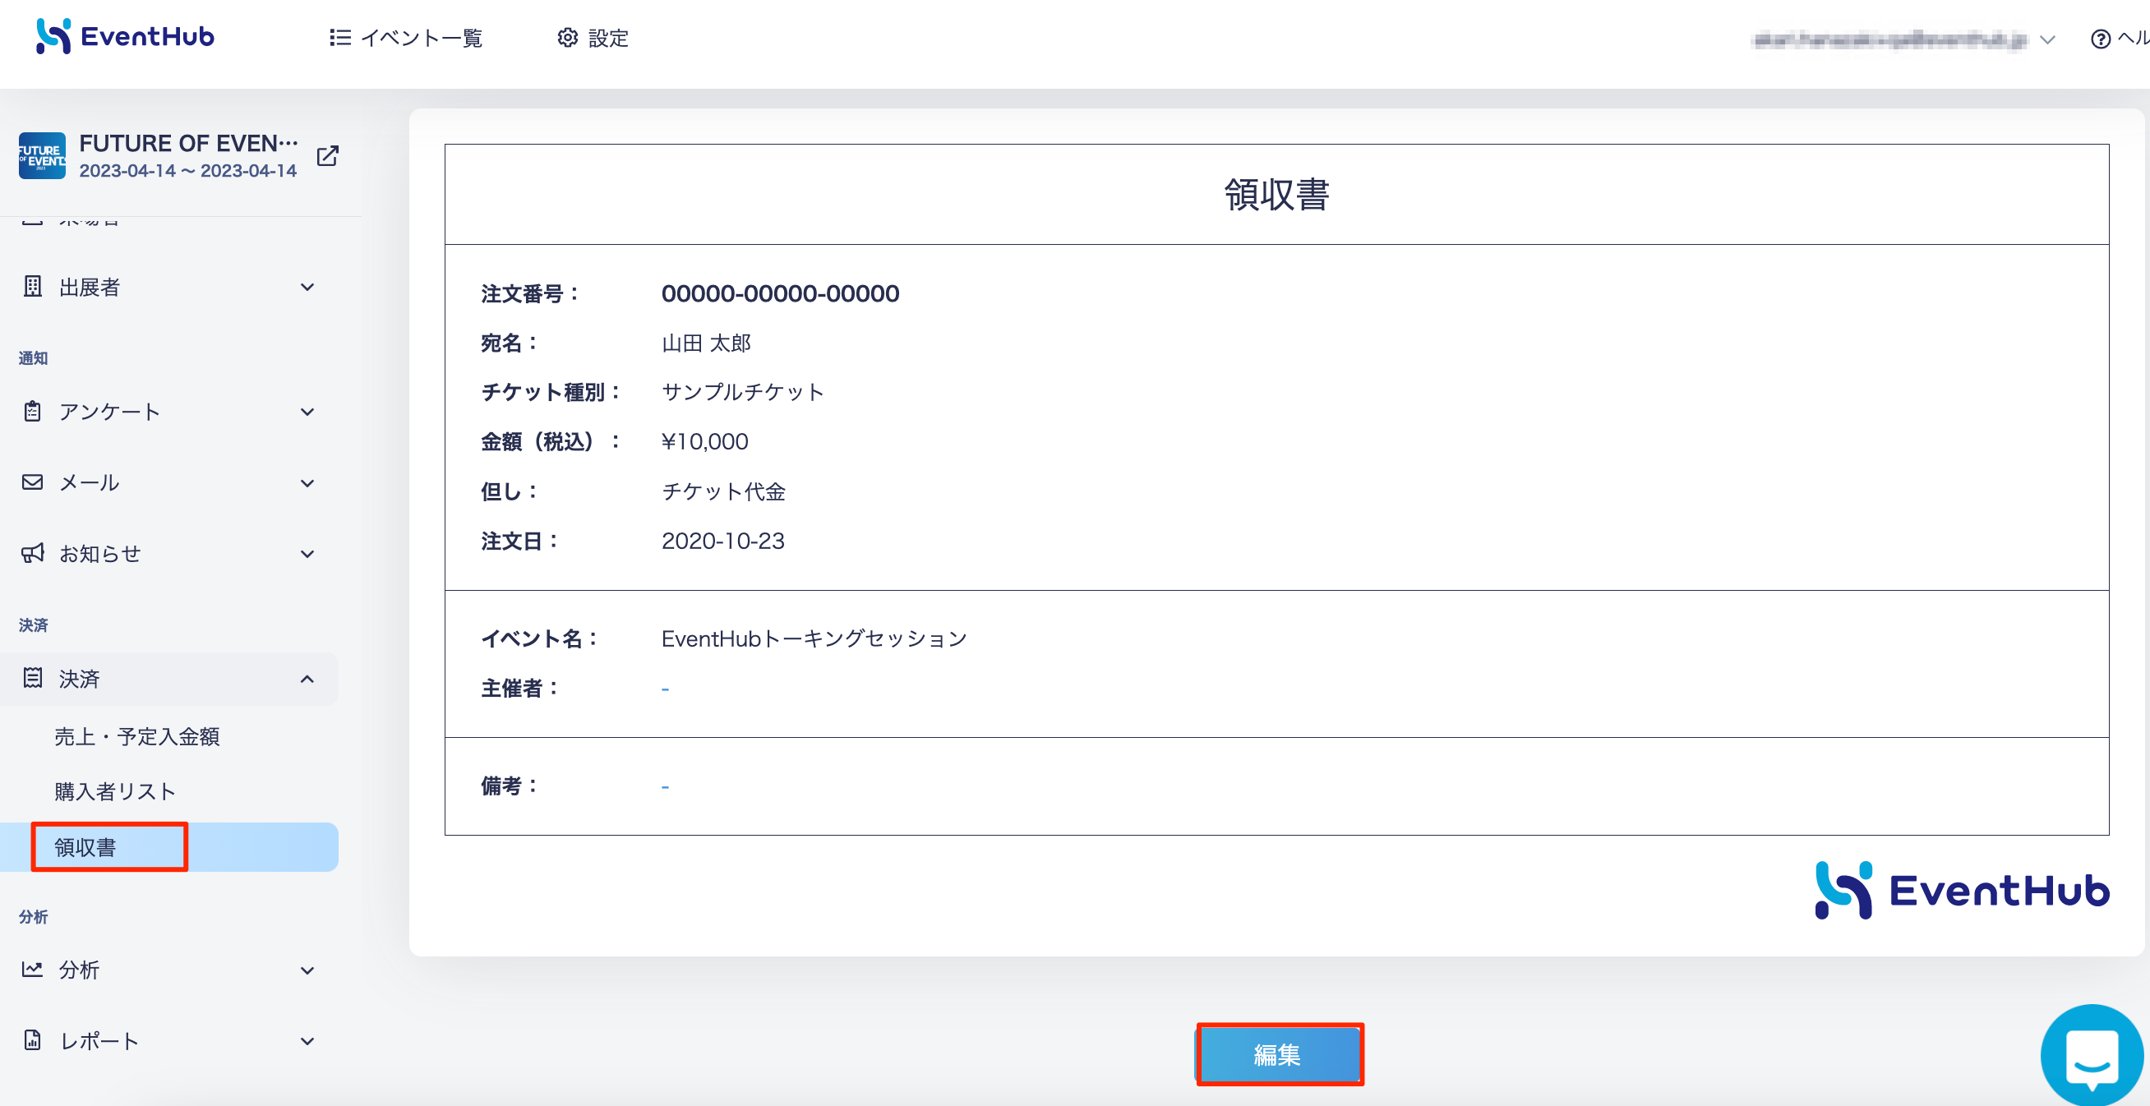Select 売上・予定入金額 submenu item

(x=137, y=736)
